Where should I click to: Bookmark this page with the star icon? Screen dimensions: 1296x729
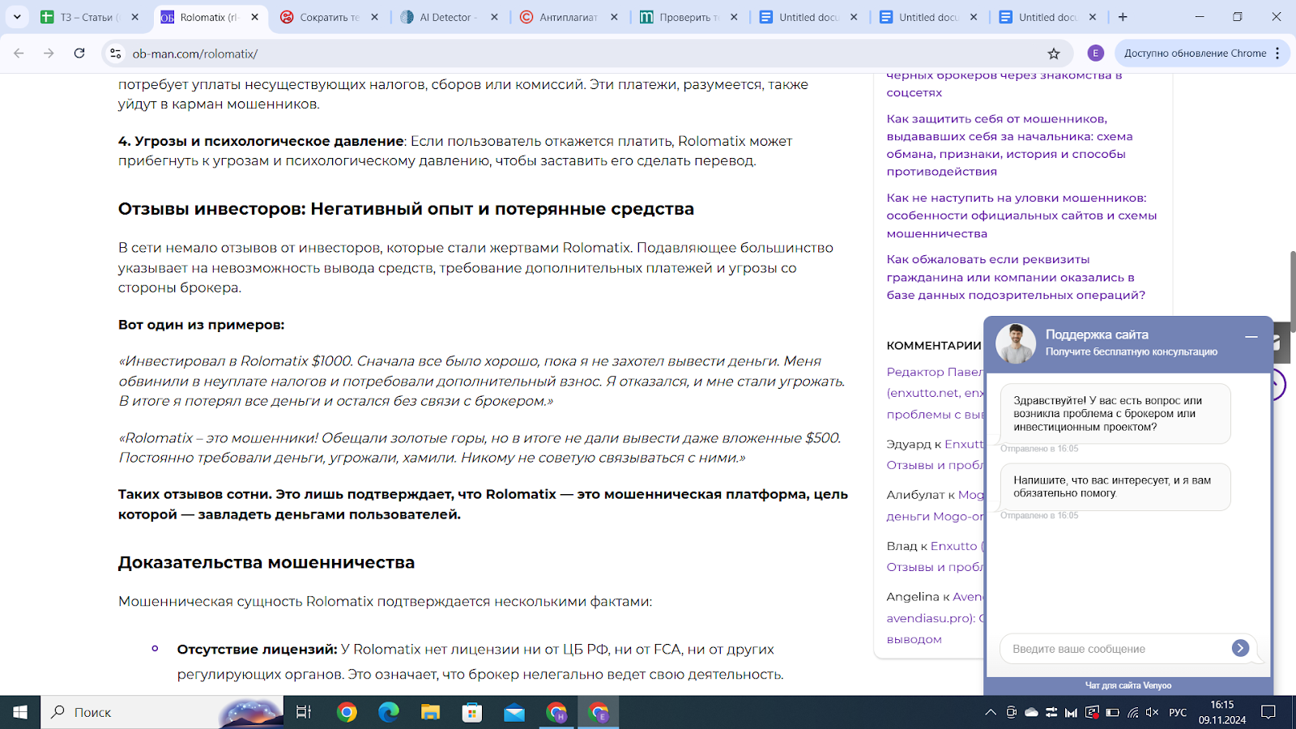tap(1054, 53)
